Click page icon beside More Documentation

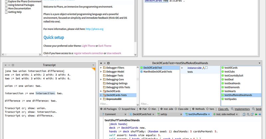point(6,9)
